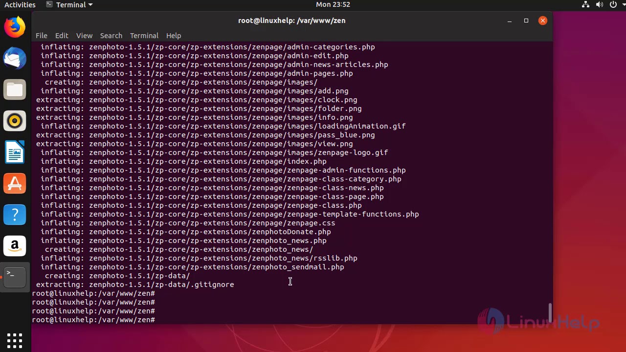
Task: Select the Terminal icon in dock
Action: click(15, 277)
